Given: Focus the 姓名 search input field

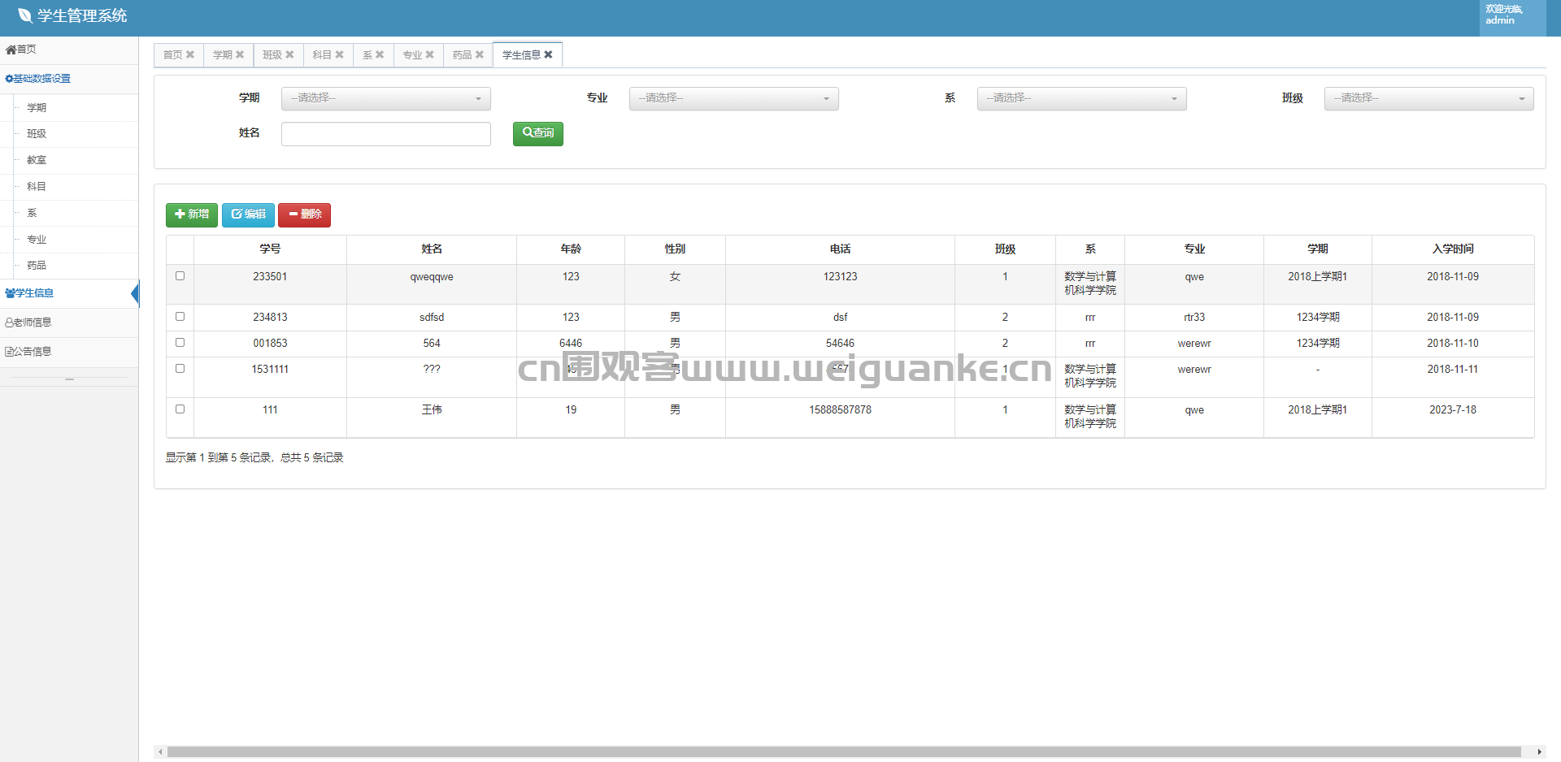Looking at the screenshot, I should point(385,133).
